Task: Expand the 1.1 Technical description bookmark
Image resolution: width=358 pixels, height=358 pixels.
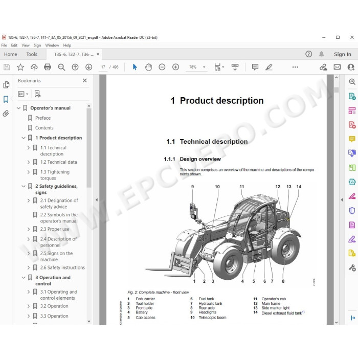Action: pos(29,148)
